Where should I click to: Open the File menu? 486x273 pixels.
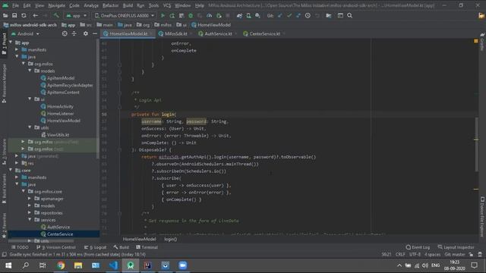[15, 5]
